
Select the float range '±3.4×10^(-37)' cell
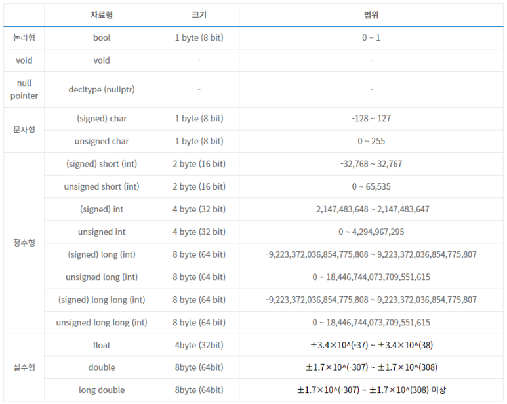(x=371, y=345)
